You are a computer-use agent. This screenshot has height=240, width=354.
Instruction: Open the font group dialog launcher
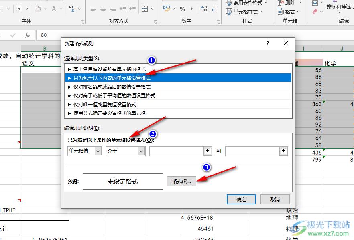(83, 22)
